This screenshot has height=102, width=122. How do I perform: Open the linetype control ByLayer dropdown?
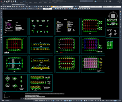click(x=96, y=7)
